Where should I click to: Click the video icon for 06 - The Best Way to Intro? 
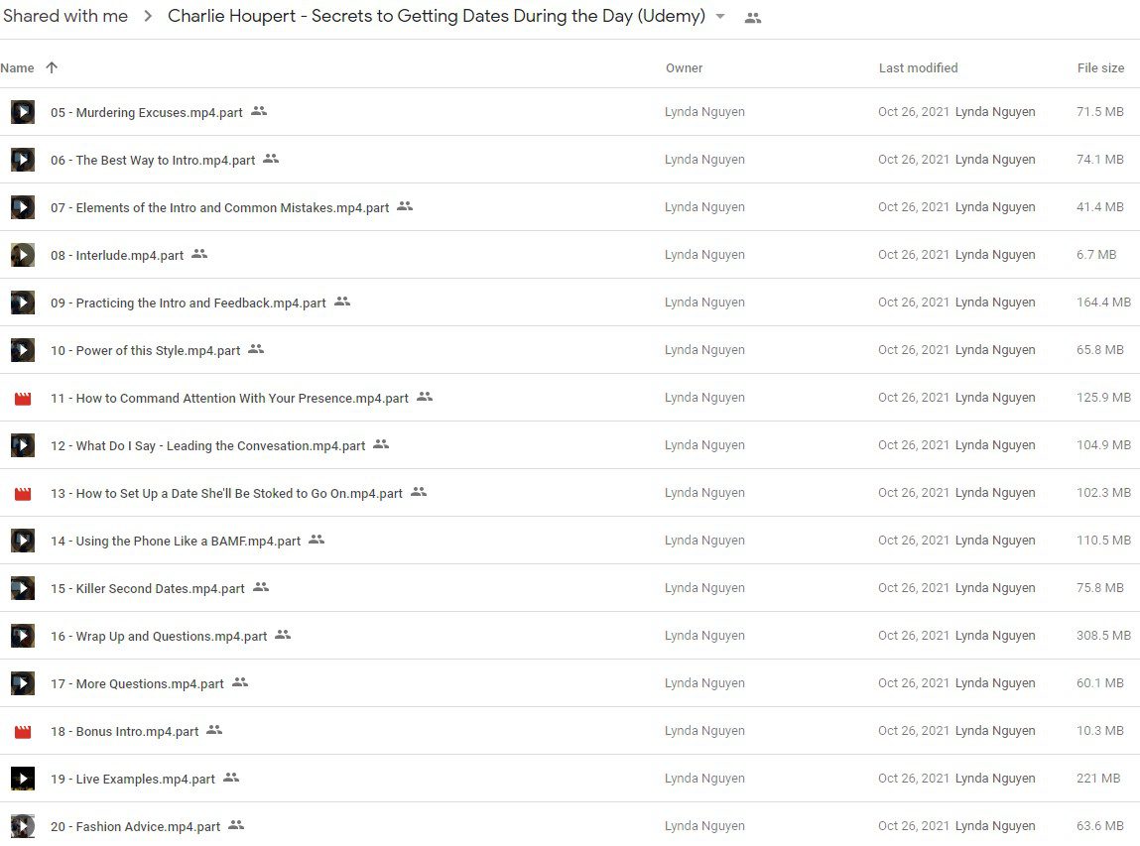tap(23, 160)
